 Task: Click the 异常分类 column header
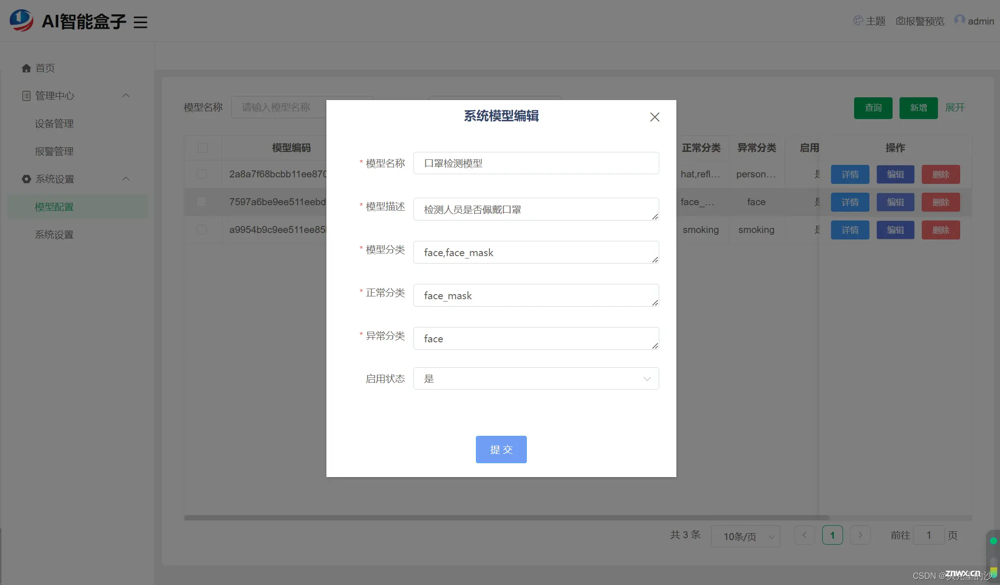[x=756, y=148]
